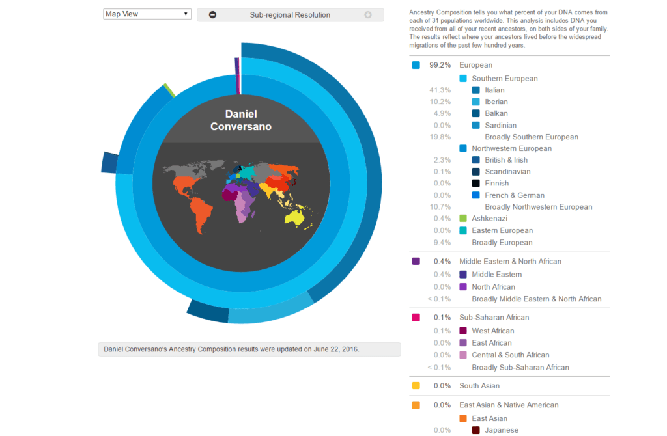
Task: Click the Sub-regional Resolution bar
Action: [290, 15]
